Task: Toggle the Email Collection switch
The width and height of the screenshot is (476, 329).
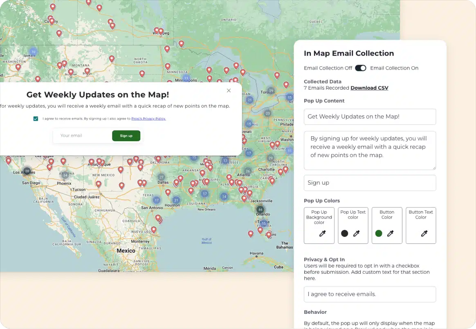Action: tap(361, 68)
